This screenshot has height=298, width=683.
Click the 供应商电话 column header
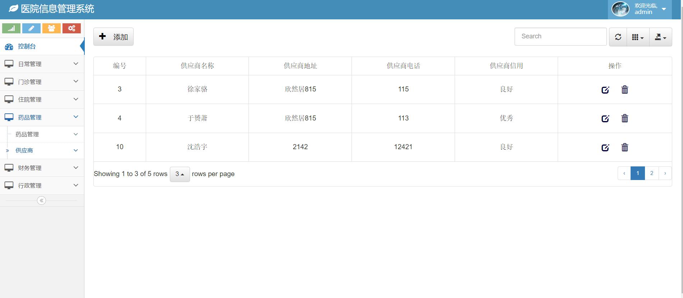pyautogui.click(x=403, y=66)
